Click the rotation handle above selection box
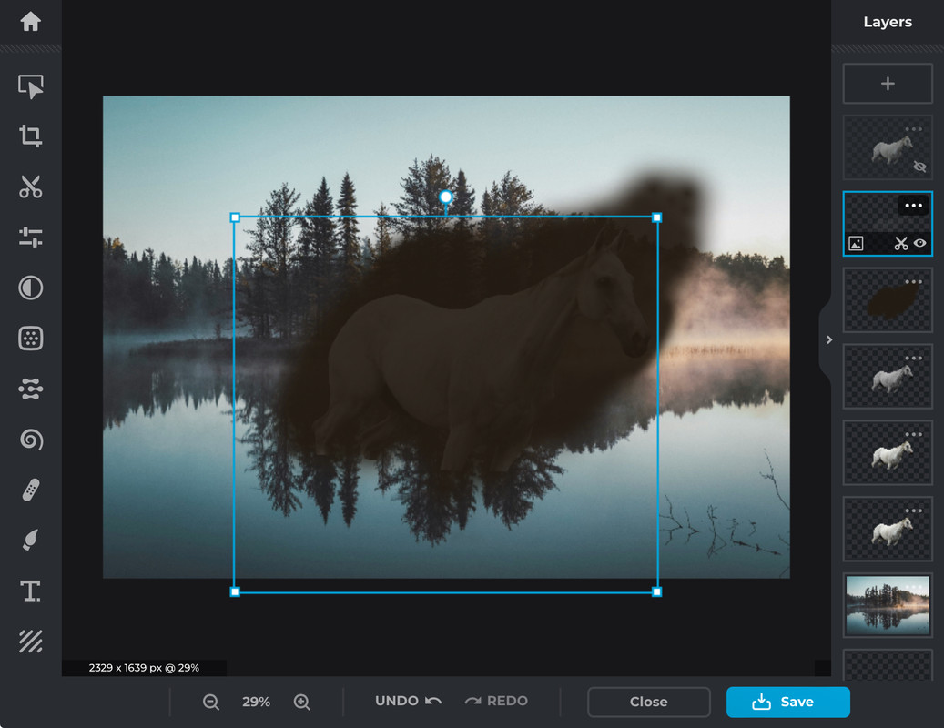Image resolution: width=944 pixels, height=728 pixels. [445, 197]
